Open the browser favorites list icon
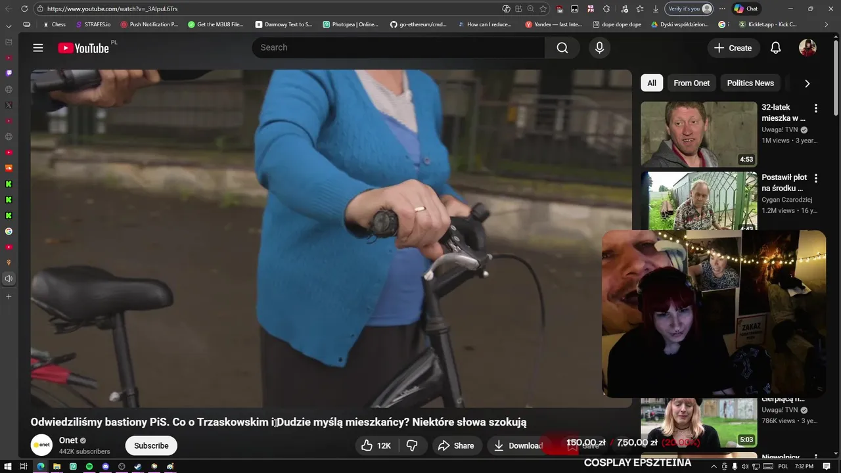Screen dimensions: 841x473 [639, 9]
